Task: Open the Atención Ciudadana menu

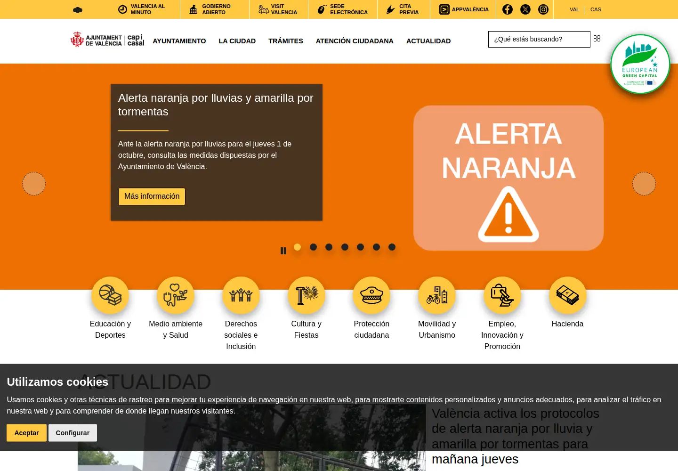Action: tap(355, 41)
